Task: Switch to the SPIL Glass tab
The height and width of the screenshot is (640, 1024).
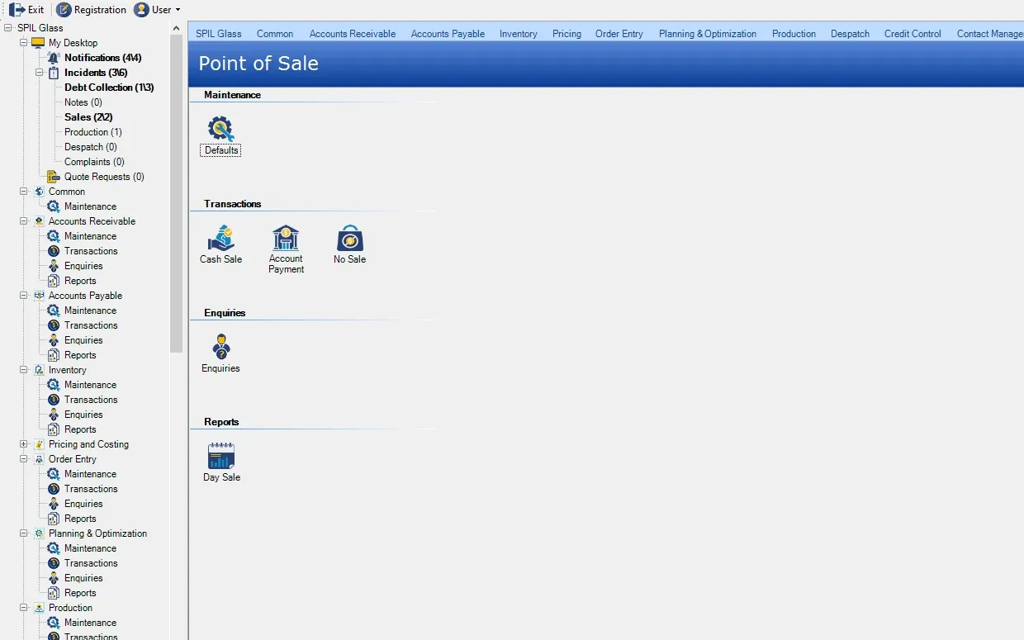Action: (219, 34)
